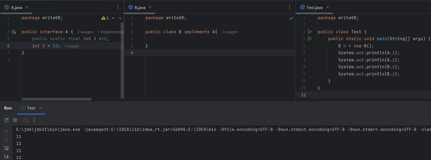Switch to the A.java editor tab
Screen dimensions: 431x160
[16, 7]
